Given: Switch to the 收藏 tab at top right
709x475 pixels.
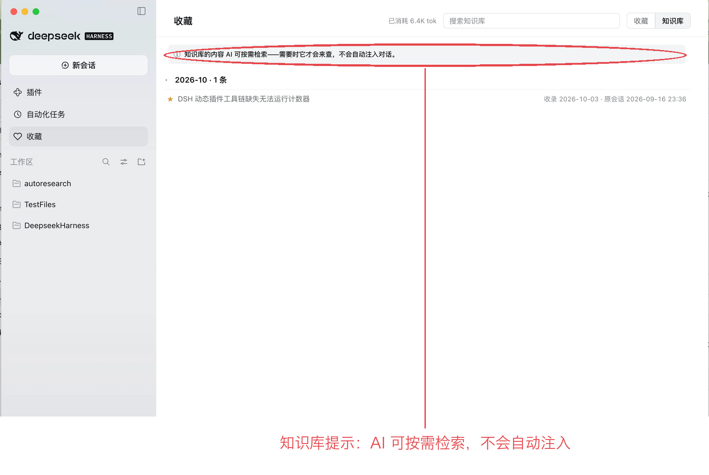Looking at the screenshot, I should 641,21.
